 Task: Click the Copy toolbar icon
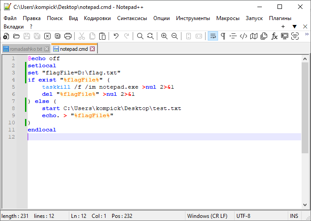(92, 36)
